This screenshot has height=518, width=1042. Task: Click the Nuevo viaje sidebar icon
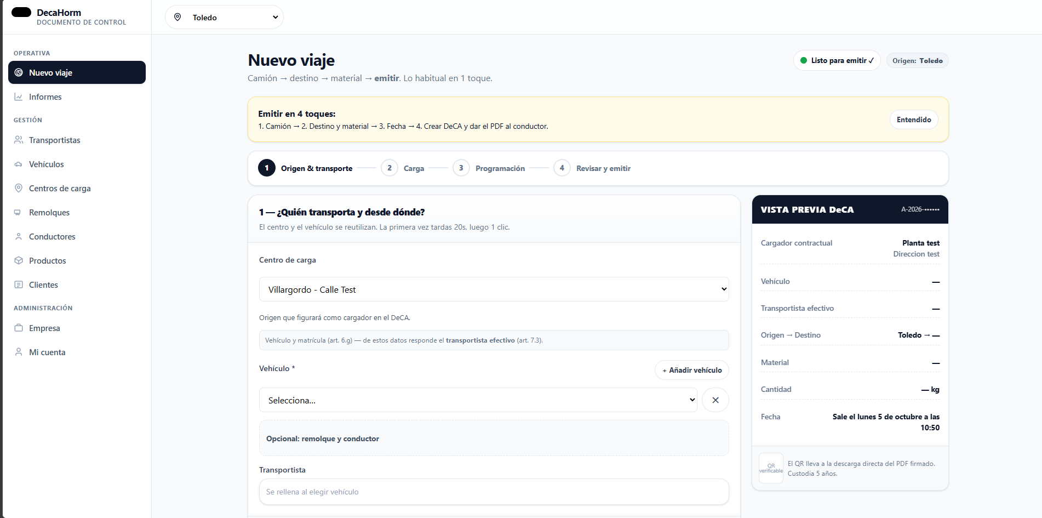pyautogui.click(x=19, y=72)
